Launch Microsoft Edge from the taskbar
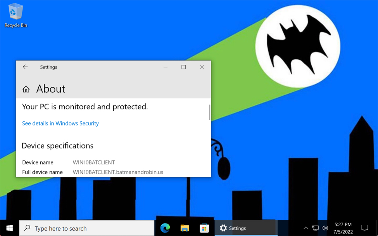378x236 pixels. (x=165, y=228)
